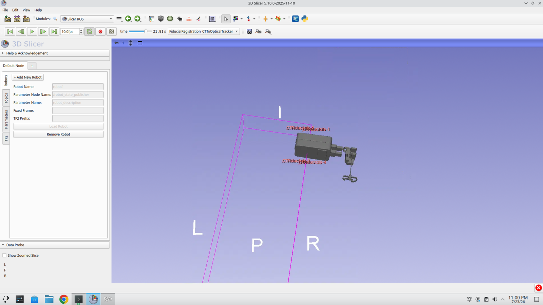Click the TF2 Prefix input field
The height and width of the screenshot is (305, 543).
(78, 119)
